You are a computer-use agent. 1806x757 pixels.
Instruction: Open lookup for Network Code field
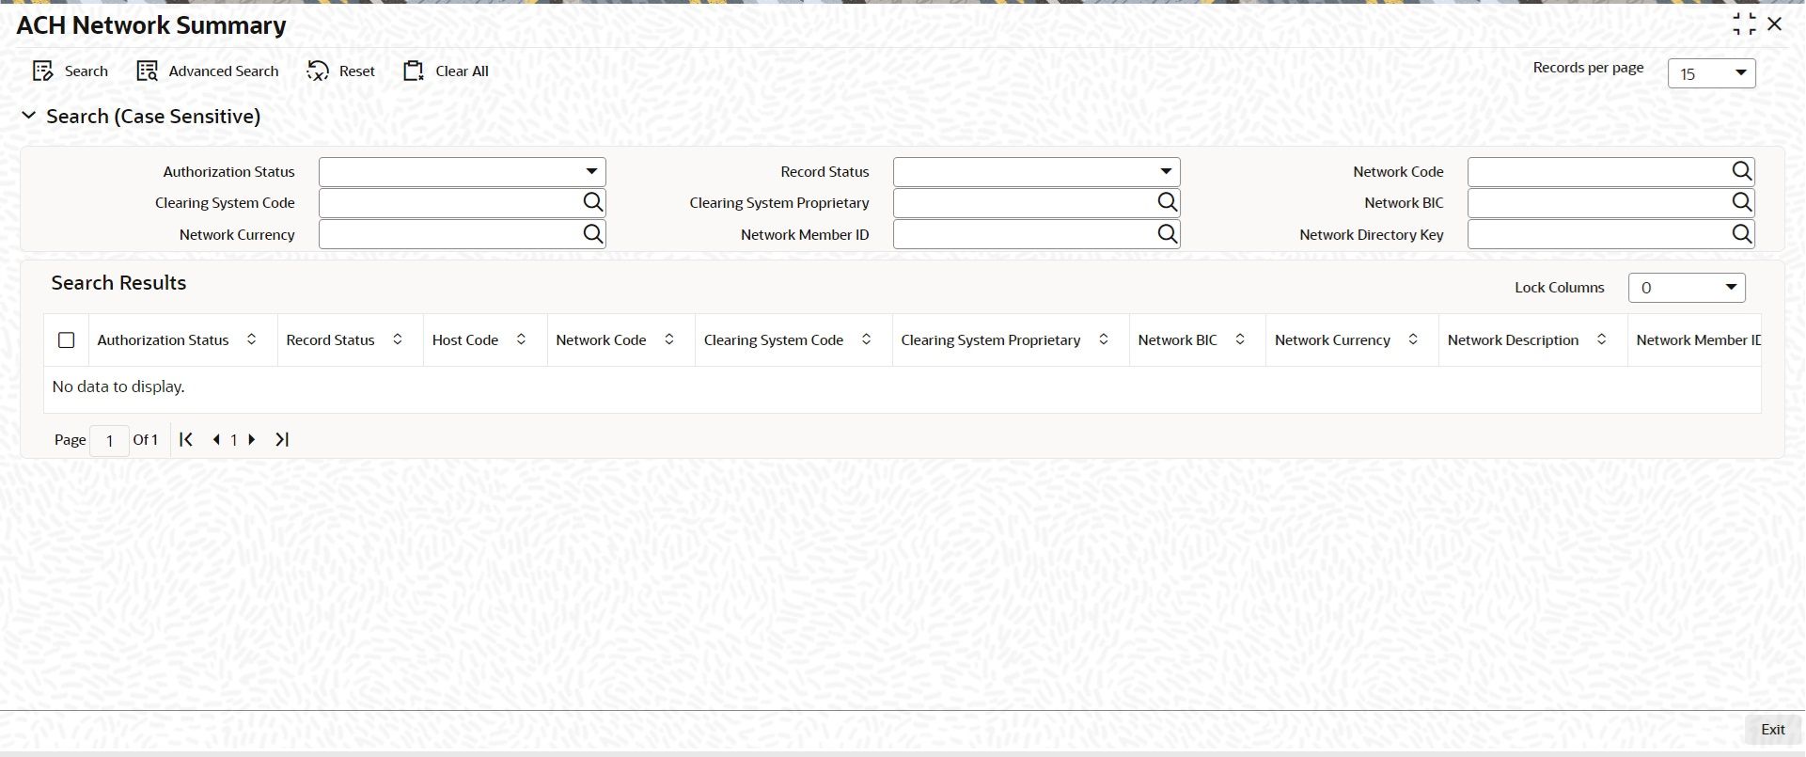point(1742,171)
